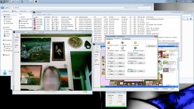194x109 pixels.
Task: Click Explorer back navigation arrow
Action: pos(2,8)
